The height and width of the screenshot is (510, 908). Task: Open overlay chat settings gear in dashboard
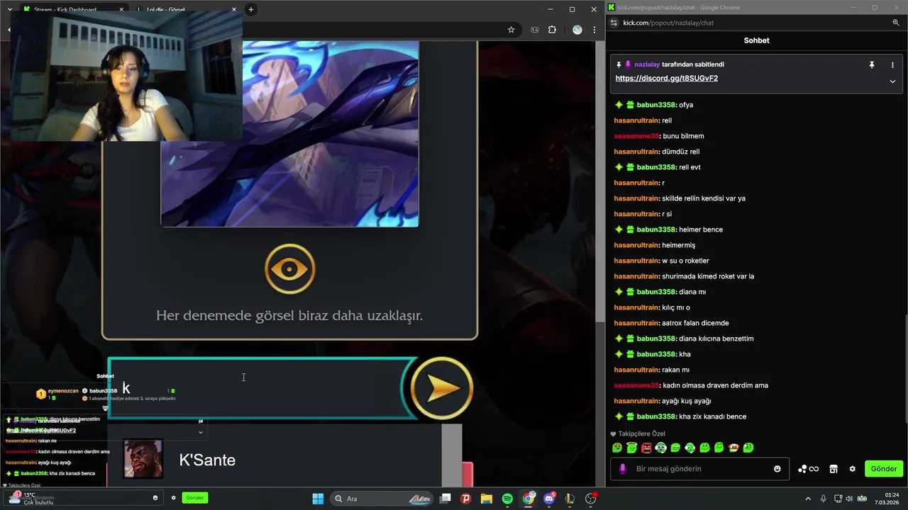tap(173, 498)
